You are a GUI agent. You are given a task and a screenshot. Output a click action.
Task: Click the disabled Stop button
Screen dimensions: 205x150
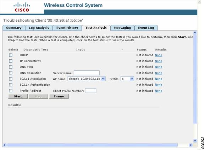pyautogui.click(x=38, y=96)
